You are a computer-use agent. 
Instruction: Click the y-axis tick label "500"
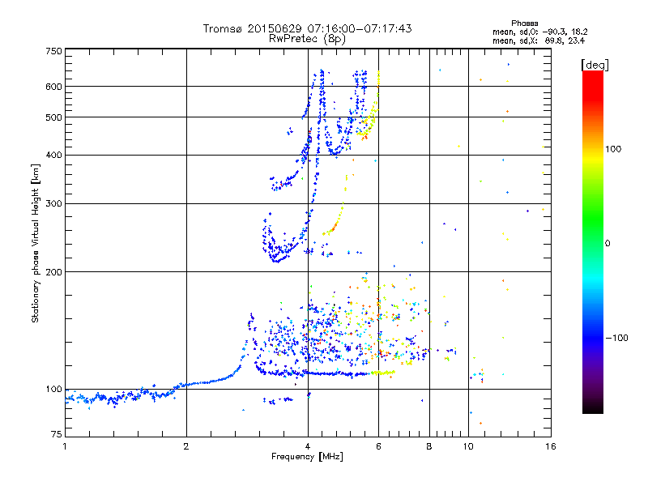[53, 117]
